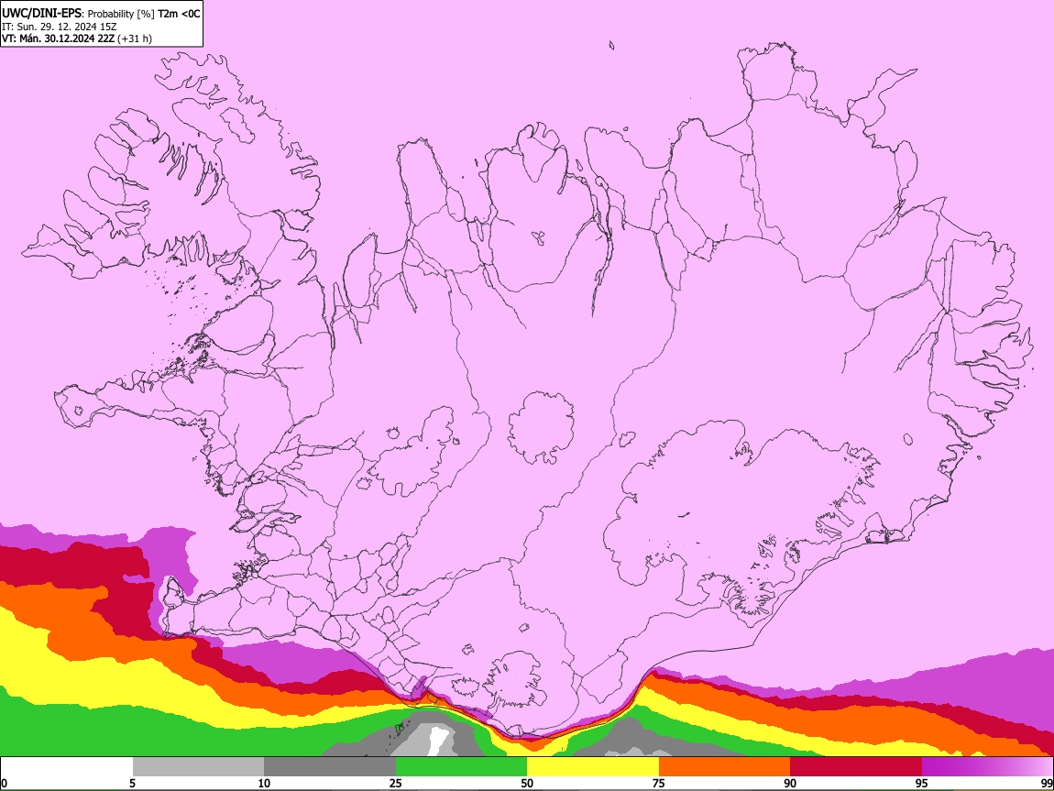Click the purple 95-99 legend segment
This screenshot has height=791, width=1054.
[987, 766]
